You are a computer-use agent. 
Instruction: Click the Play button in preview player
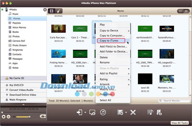[x=4, y=117]
